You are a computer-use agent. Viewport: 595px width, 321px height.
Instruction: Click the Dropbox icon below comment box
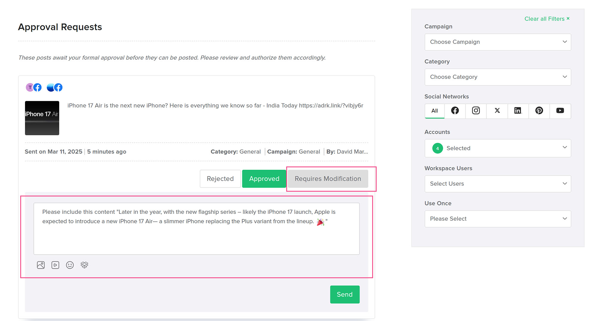[84, 265]
